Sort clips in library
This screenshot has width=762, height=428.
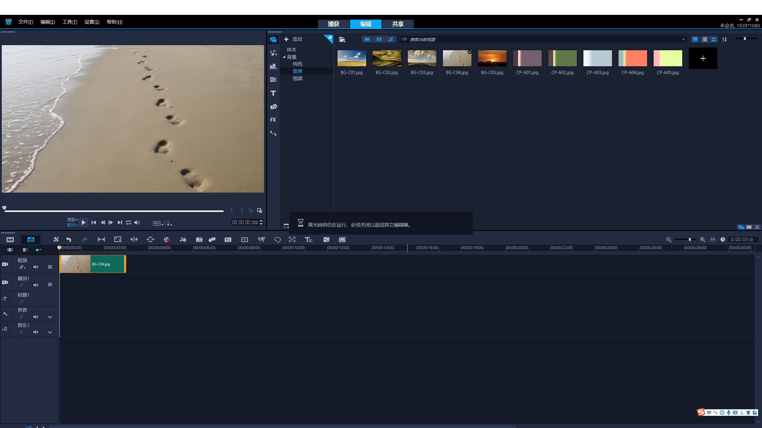click(x=724, y=39)
